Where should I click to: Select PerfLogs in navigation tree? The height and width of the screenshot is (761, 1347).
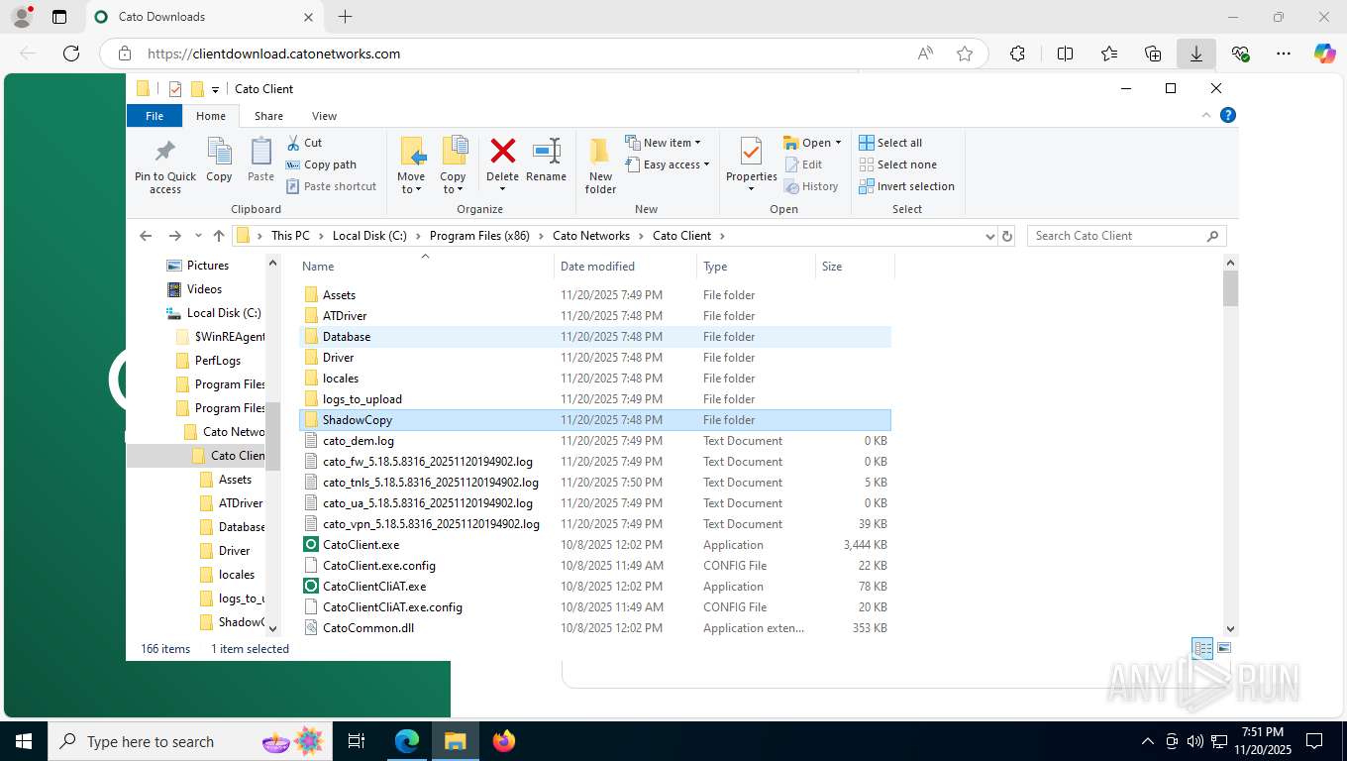click(218, 361)
